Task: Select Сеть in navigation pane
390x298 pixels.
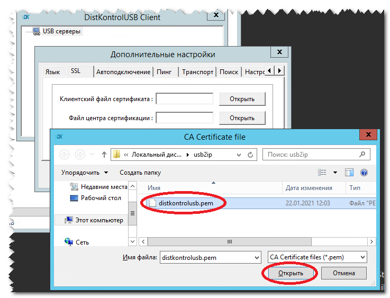Action: pyautogui.click(x=77, y=242)
